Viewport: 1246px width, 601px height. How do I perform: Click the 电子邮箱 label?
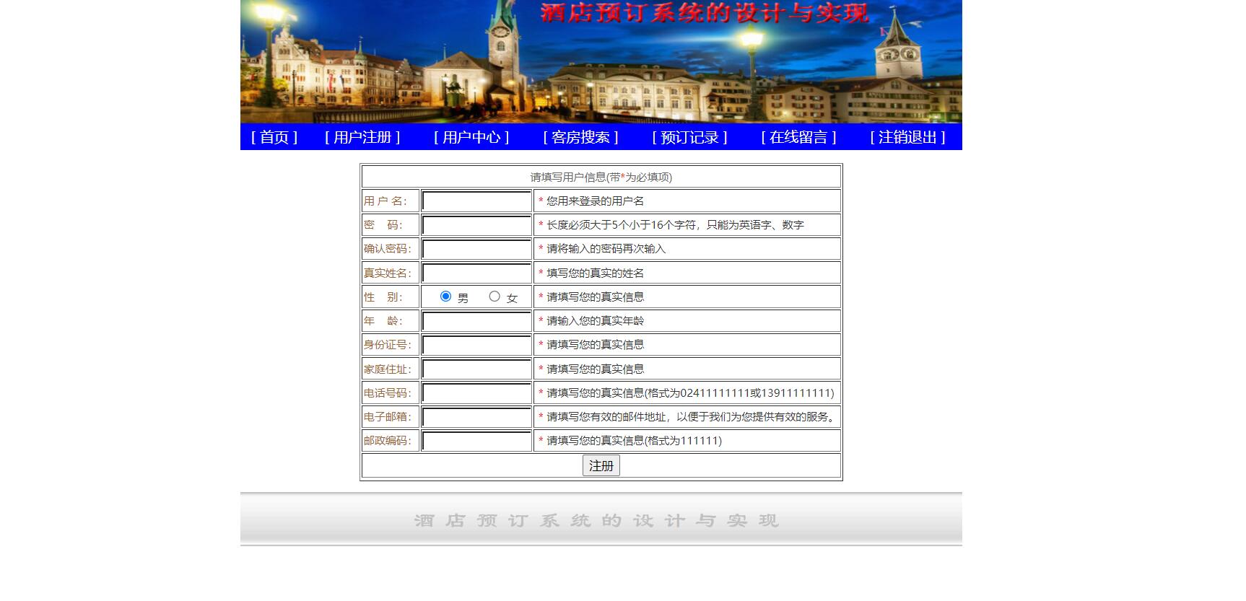(x=388, y=417)
